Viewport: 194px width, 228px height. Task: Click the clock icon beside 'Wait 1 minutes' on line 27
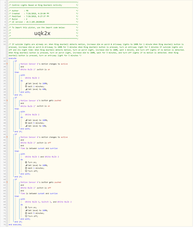click(26, 87)
